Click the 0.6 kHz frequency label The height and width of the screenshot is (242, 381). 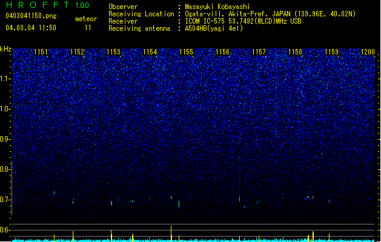[5, 230]
